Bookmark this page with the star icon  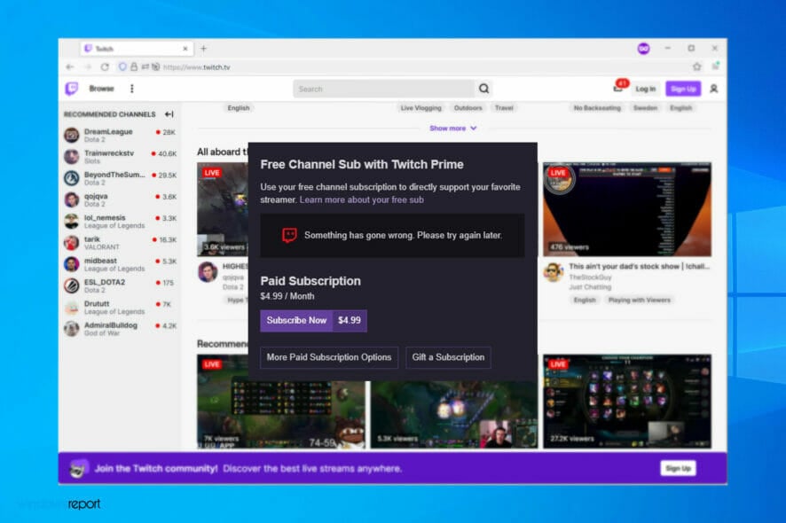(696, 66)
